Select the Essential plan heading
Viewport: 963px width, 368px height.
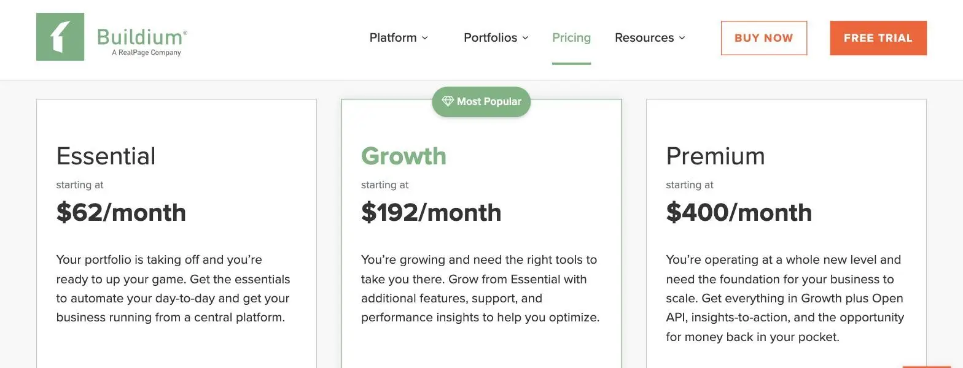[106, 156]
